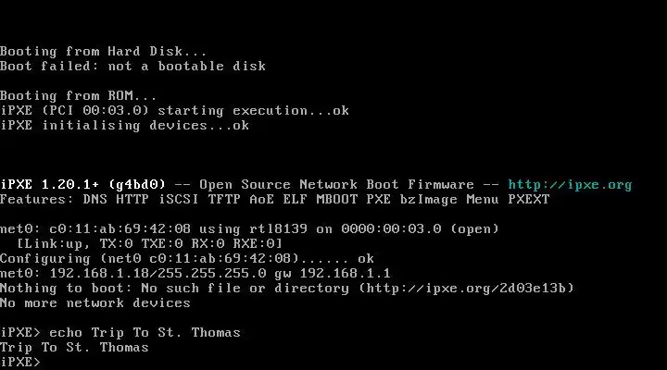Click the 'Trip To St. Thomas' output line
Image resolution: width=667 pixels, height=370 pixels.
click(74, 347)
